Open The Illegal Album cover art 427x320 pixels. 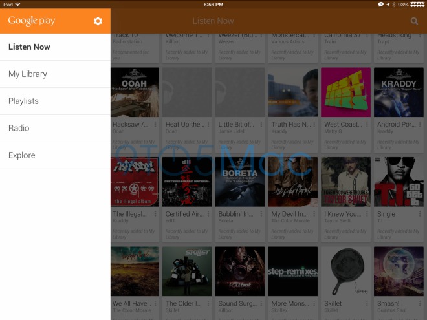tap(135, 182)
